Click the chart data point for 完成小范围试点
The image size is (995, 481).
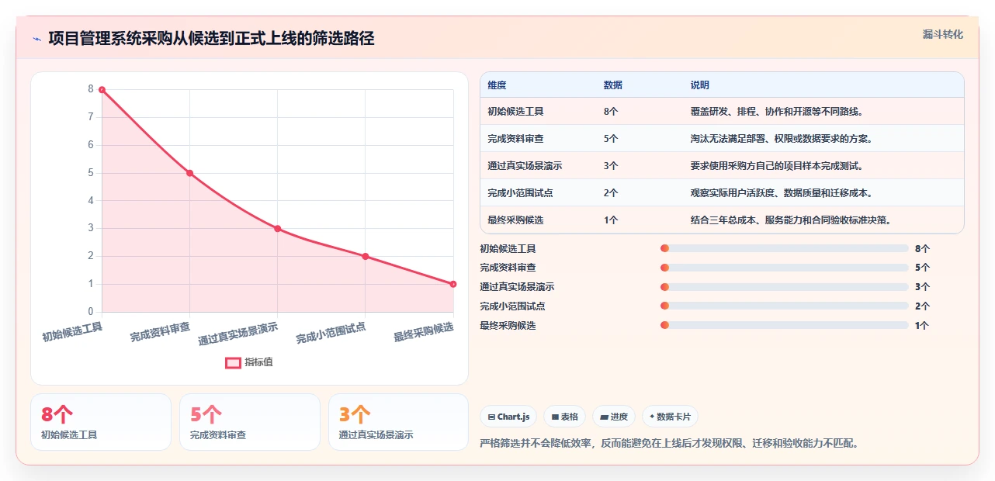click(x=366, y=256)
